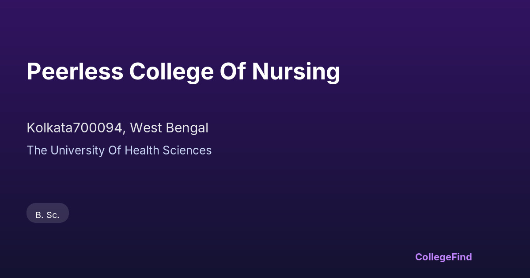Screen dimensions: 530x278
Task: Click the word Nursing in the heading
Action: click(296, 71)
